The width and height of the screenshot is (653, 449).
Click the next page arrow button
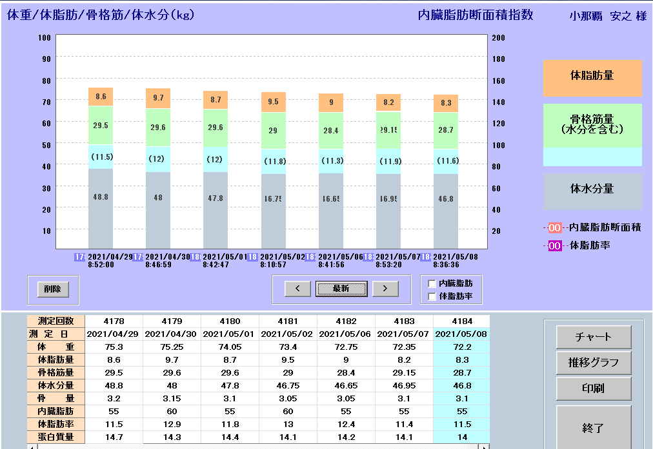[385, 289]
